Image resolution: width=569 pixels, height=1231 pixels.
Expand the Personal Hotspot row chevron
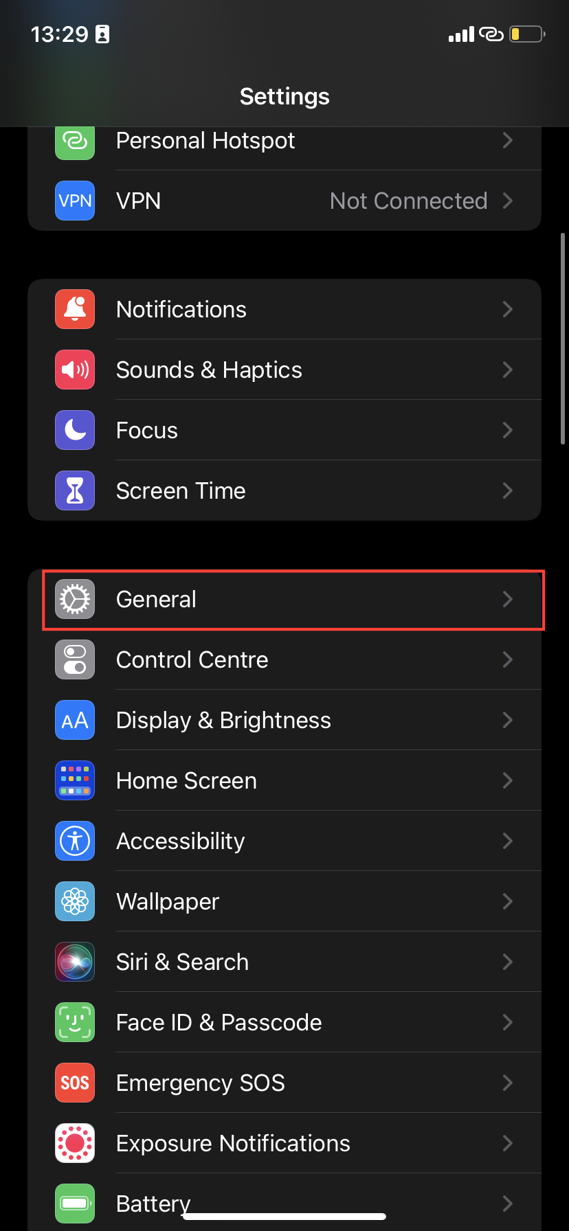[508, 141]
